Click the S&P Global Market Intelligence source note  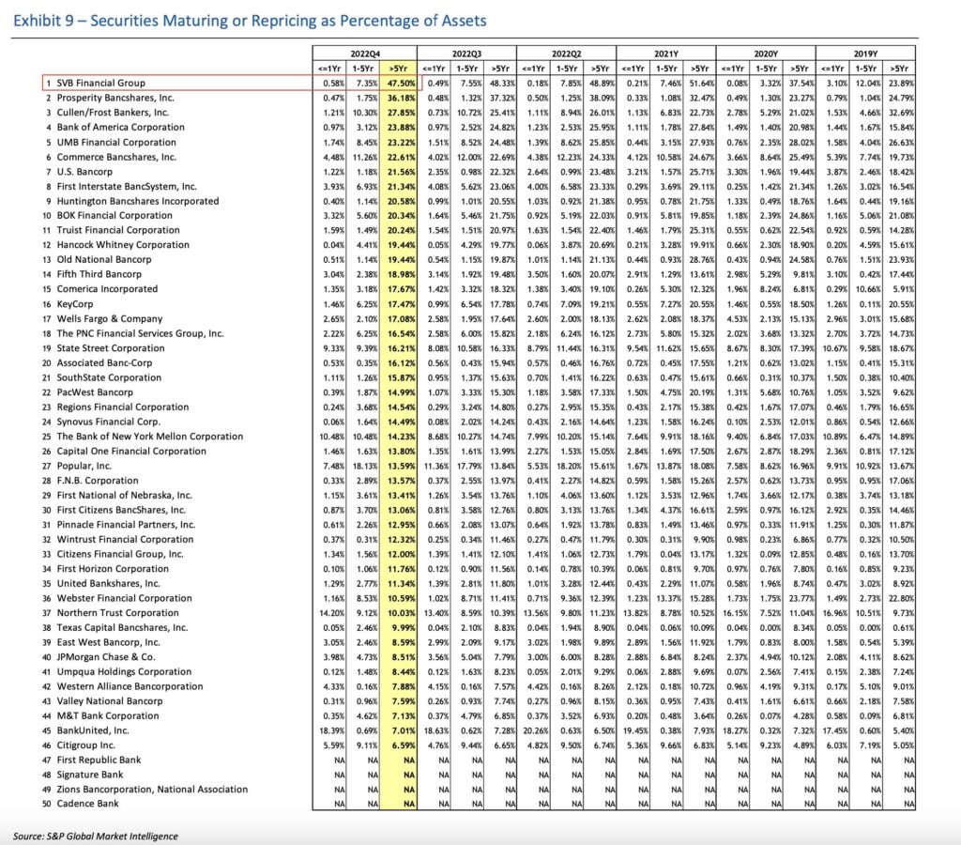96,836
